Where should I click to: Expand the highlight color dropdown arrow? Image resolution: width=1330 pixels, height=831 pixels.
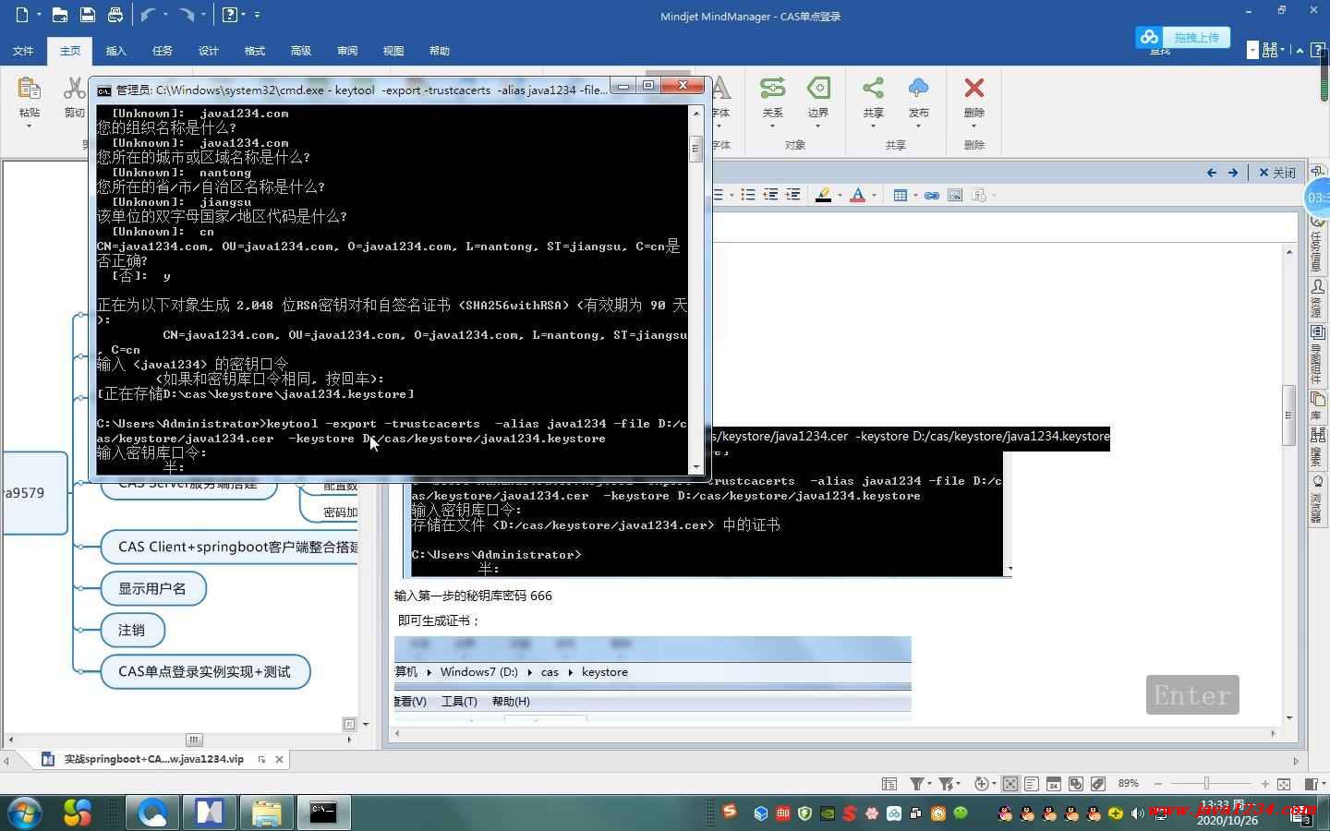tap(839, 195)
